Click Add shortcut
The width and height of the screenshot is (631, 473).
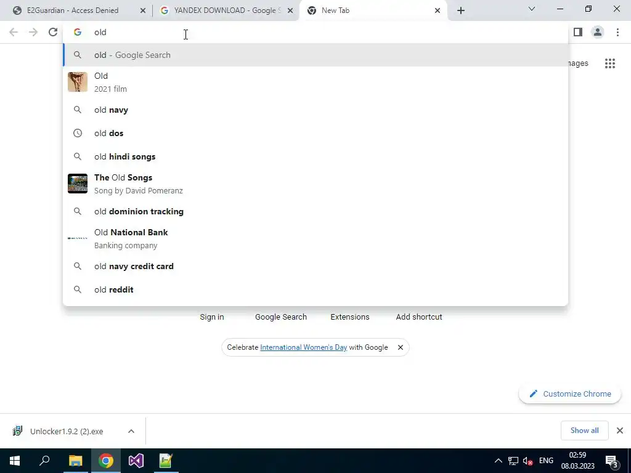click(419, 317)
